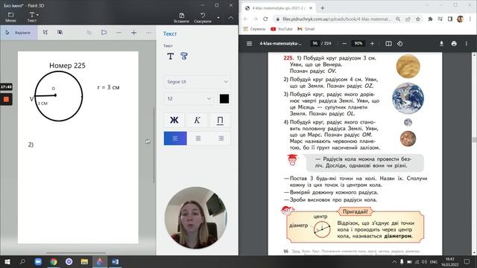Viewport: 477px width, 268px height.
Task: Expand the history dropdown arrow in Paint 3D
Action: [x=218, y=18]
